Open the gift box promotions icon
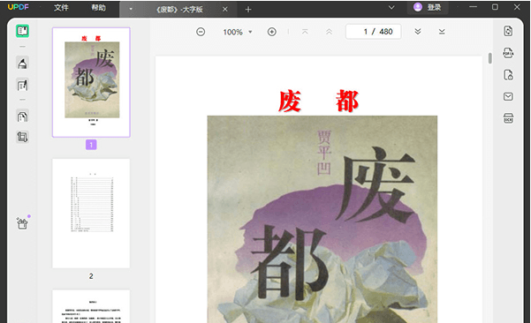The image size is (531, 323). pos(23,223)
